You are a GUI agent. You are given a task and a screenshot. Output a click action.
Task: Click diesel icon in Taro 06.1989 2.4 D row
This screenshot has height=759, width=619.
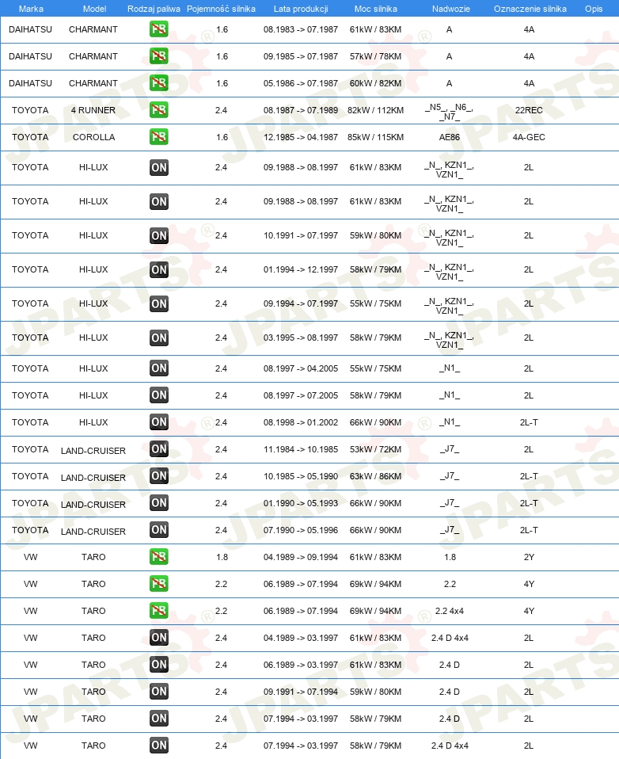(158, 665)
